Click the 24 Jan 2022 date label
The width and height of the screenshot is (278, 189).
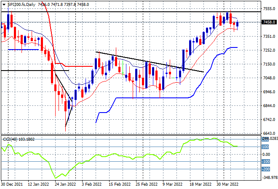click(x=65, y=184)
